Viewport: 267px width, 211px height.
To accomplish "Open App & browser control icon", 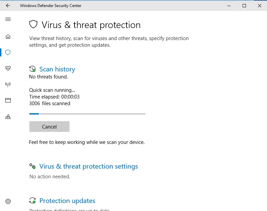I will click(x=8, y=100).
